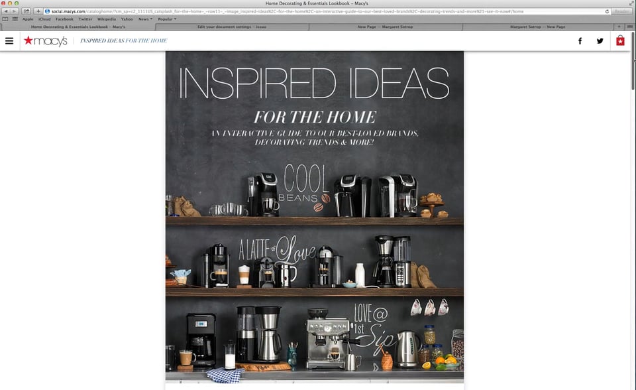
Task: Click the Macy's star logo
Action: coord(46,40)
